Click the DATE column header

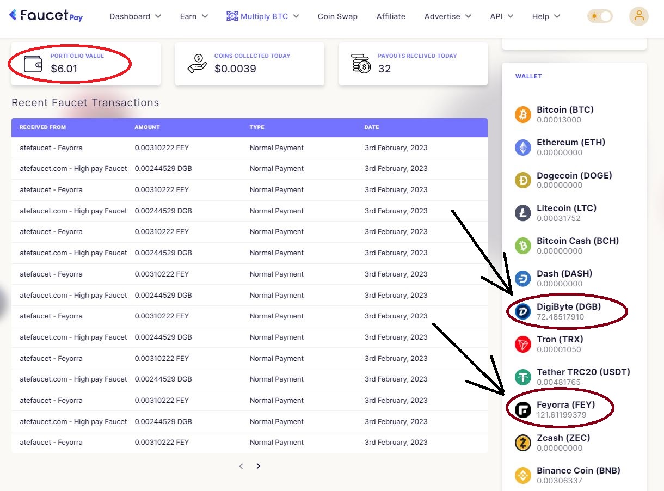point(372,127)
